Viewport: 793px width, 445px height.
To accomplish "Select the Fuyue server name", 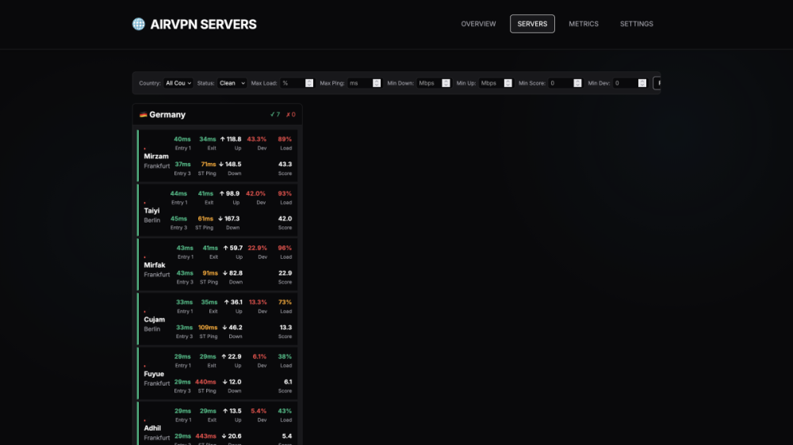I will tap(154, 375).
